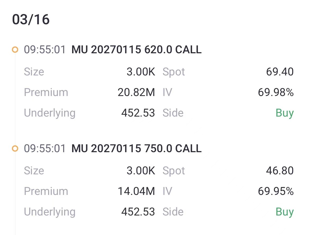309x235 pixels.
Task: Click the 452.53 underlying price in the second trade
Action: point(138,212)
